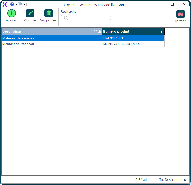The width and height of the screenshot is (191, 185).
Task: Open the purple X application logo menu
Action: [x=5, y=4]
